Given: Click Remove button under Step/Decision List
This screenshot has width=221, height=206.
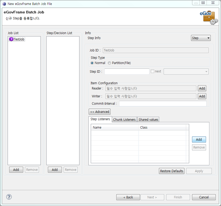Looking at the screenshot, I should click(71, 170).
